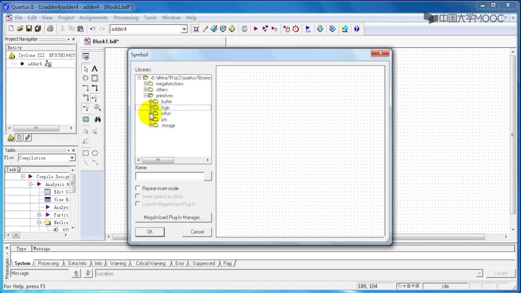Click the Stop Processing toolbar icon
Image resolution: width=521 pixels, height=293 pixels.
[x=244, y=29]
